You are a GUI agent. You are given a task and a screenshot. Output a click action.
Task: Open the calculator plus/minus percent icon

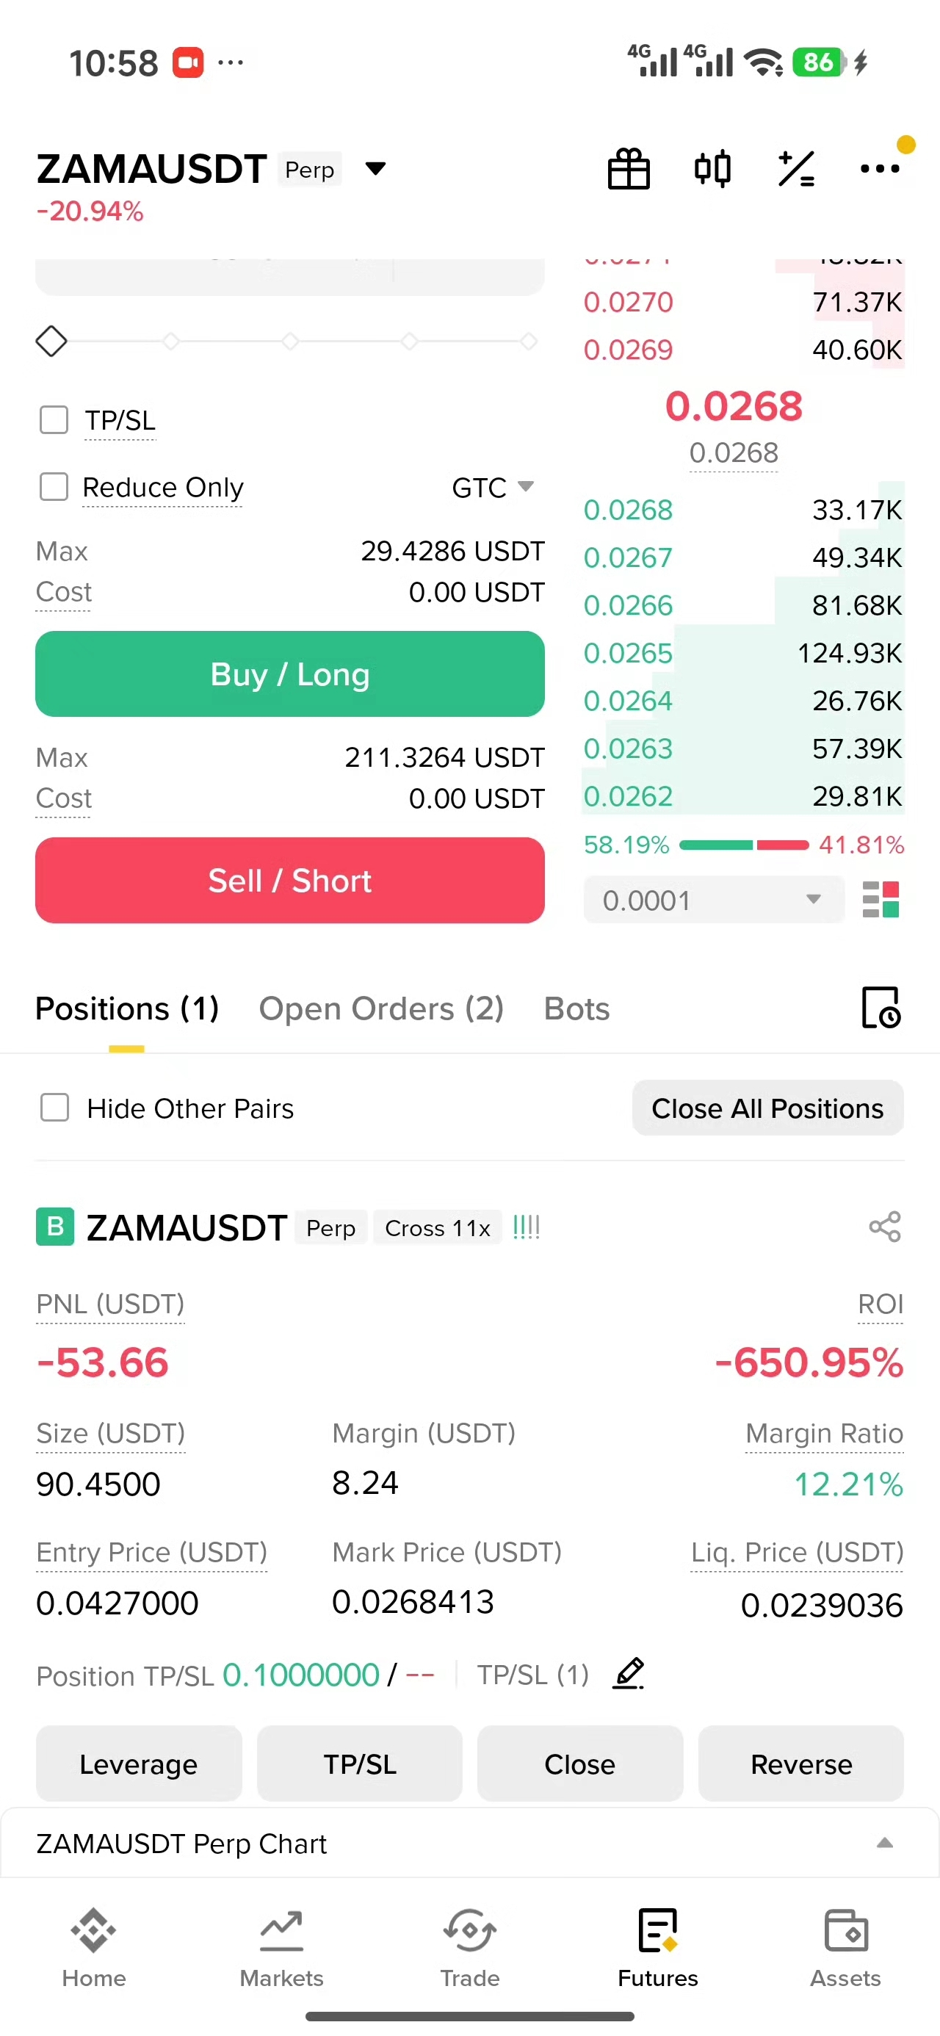click(796, 168)
